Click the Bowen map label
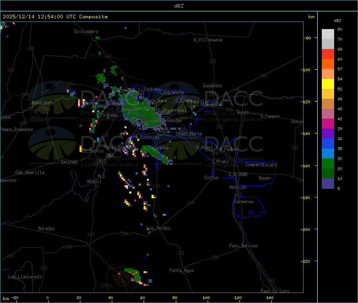 (265, 178)
